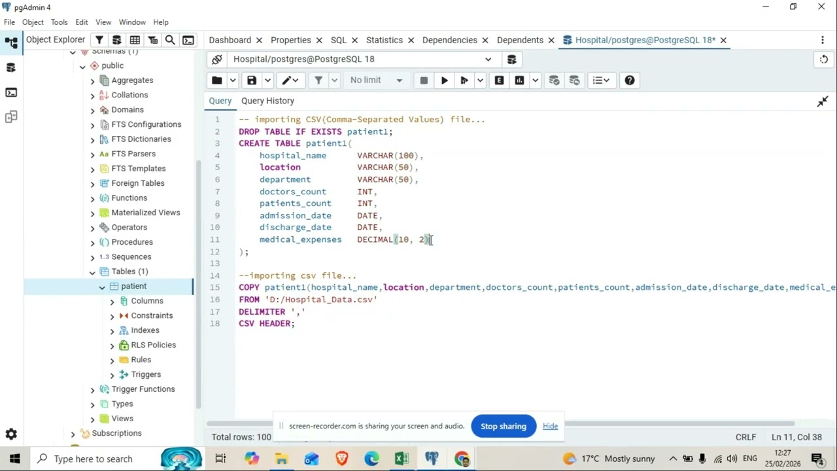Click the Stop sharing button
Screen dimensions: 837x471
coord(504,427)
